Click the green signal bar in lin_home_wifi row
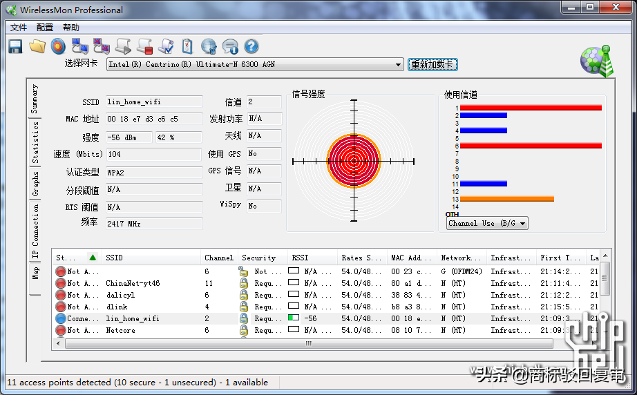The image size is (637, 395). (294, 318)
